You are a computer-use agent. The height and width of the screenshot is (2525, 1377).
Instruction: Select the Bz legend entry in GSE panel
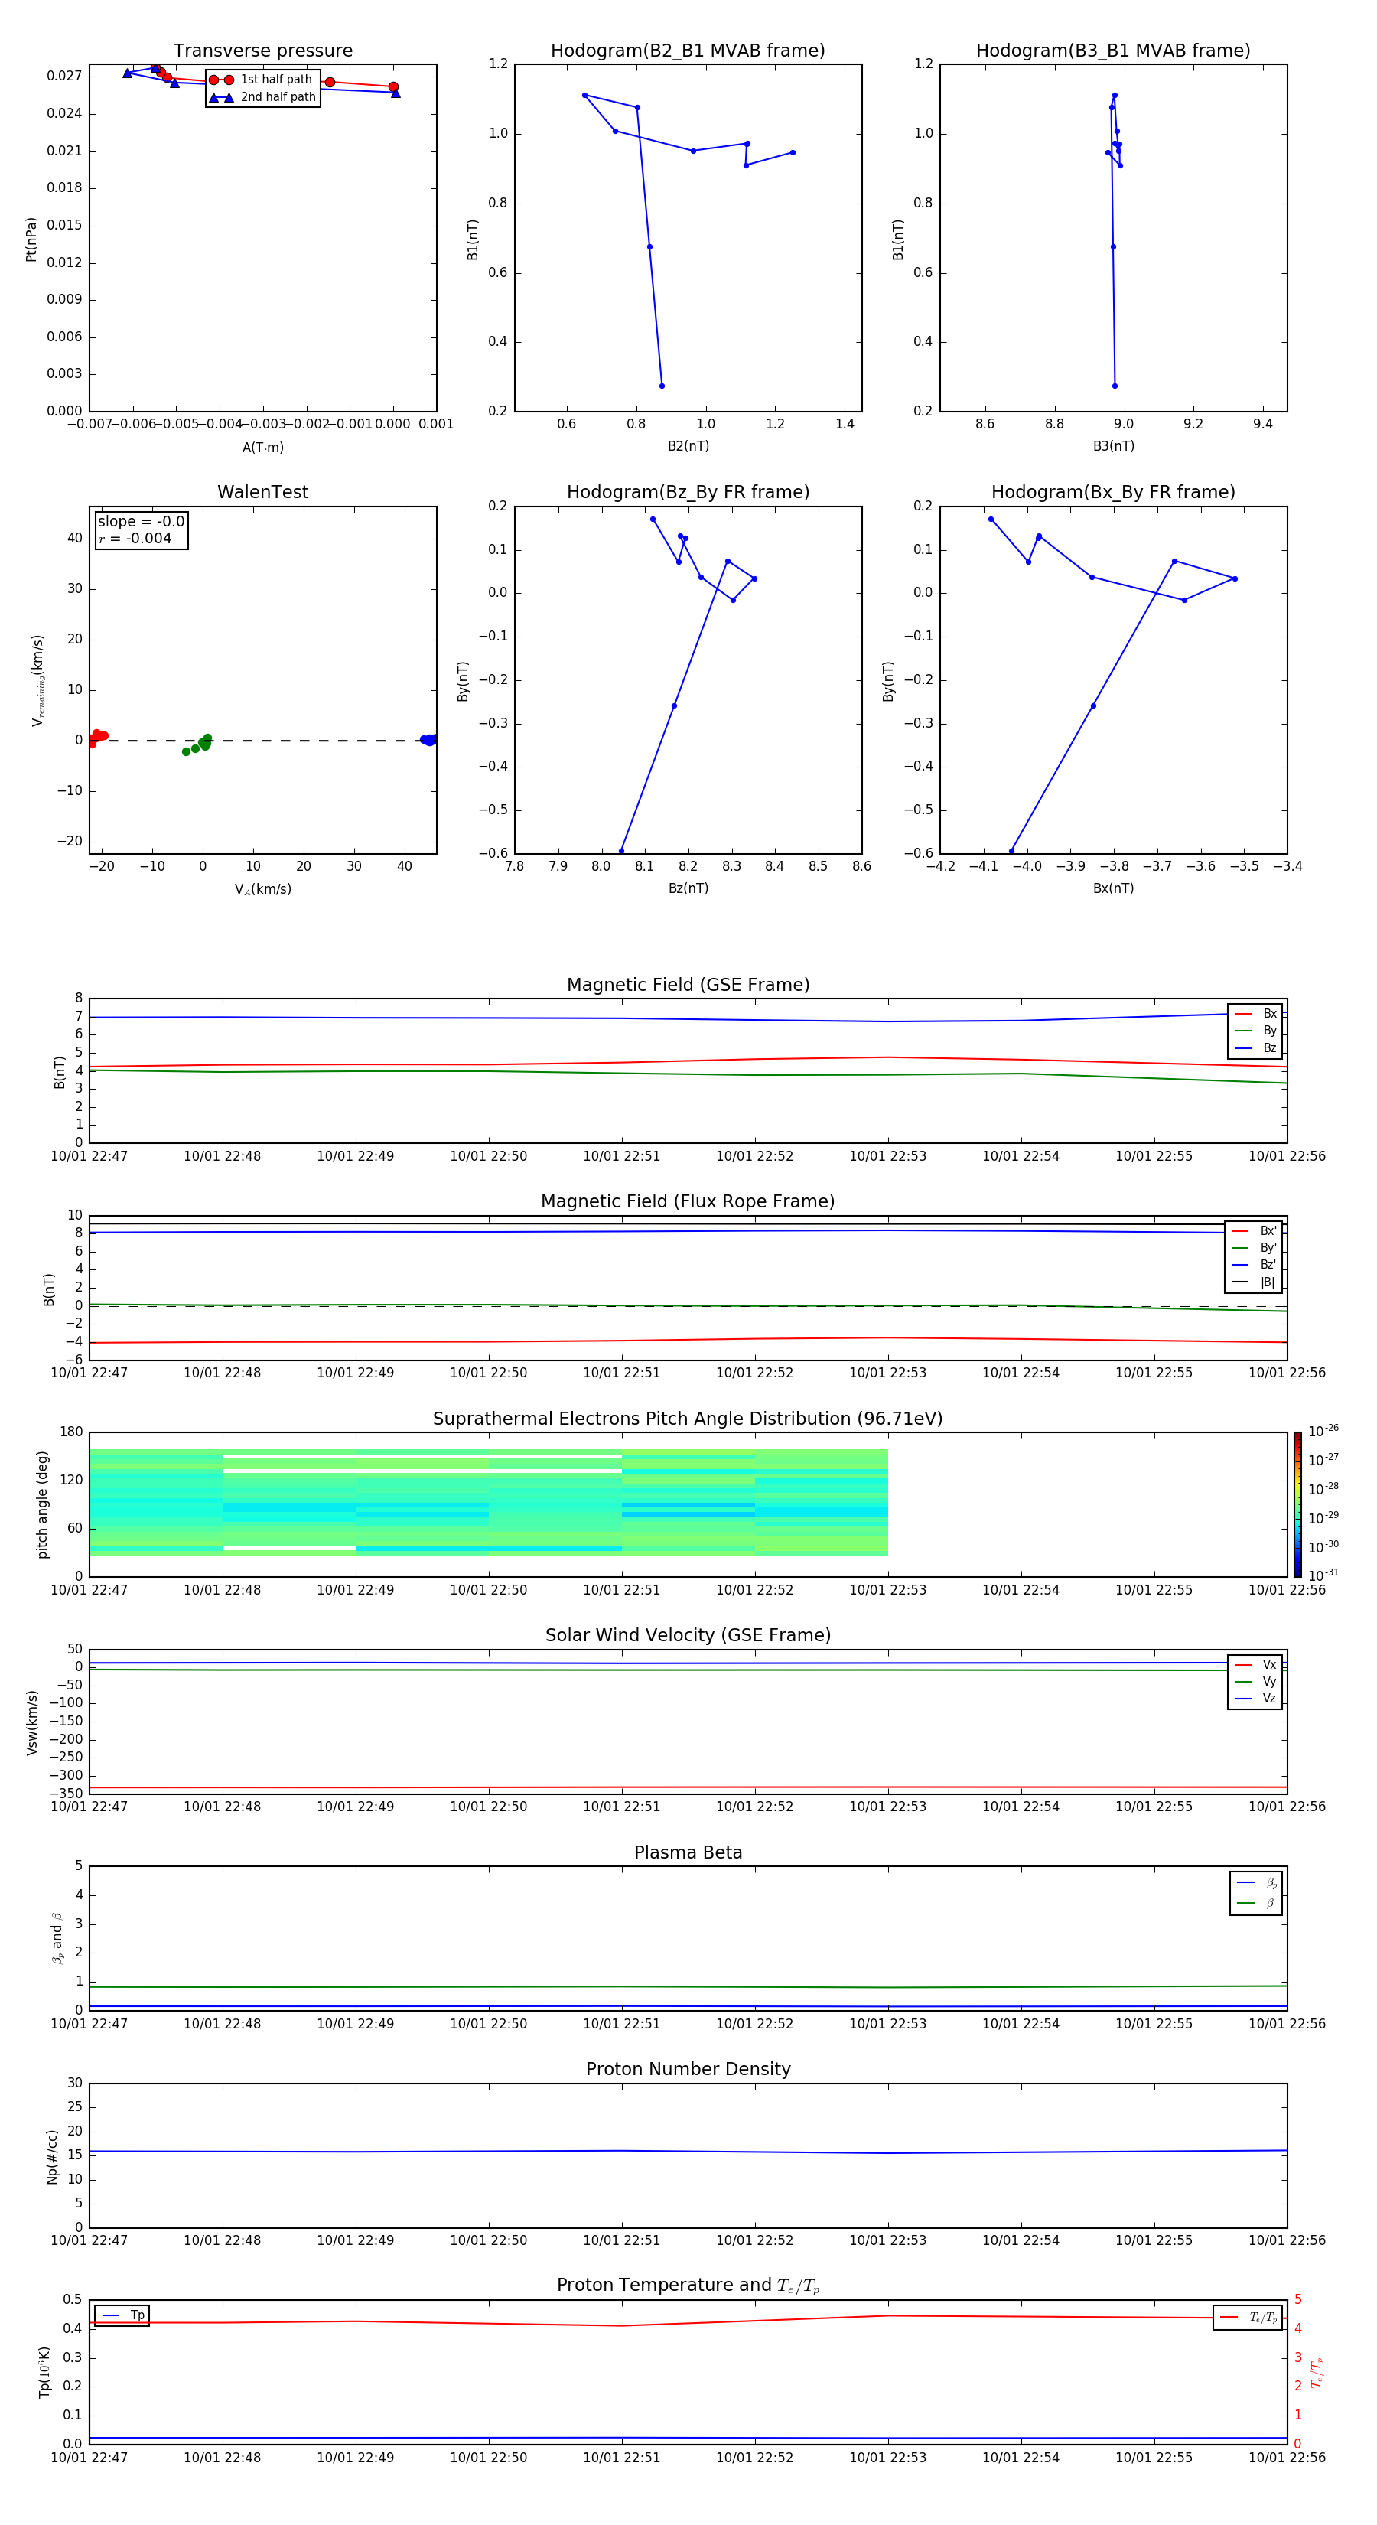click(1255, 1047)
